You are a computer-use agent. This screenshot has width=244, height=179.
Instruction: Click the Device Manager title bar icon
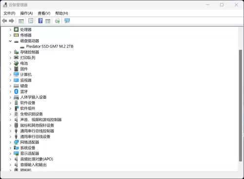pos(5,5)
